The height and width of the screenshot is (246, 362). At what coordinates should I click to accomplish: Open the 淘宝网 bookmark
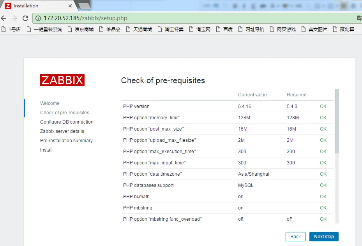200,29
